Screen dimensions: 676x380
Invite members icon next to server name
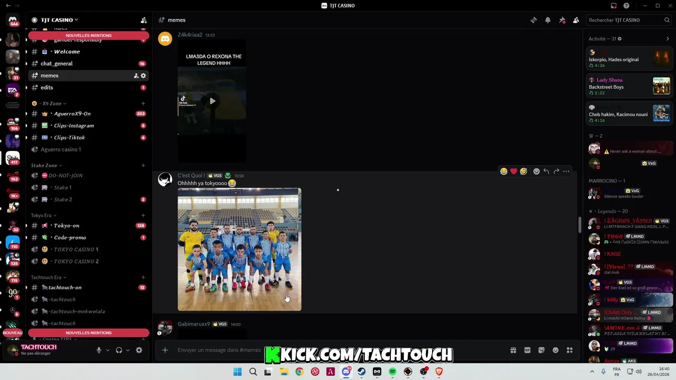[144, 20]
